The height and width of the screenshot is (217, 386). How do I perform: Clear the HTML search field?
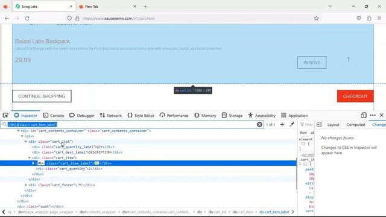coord(259,125)
